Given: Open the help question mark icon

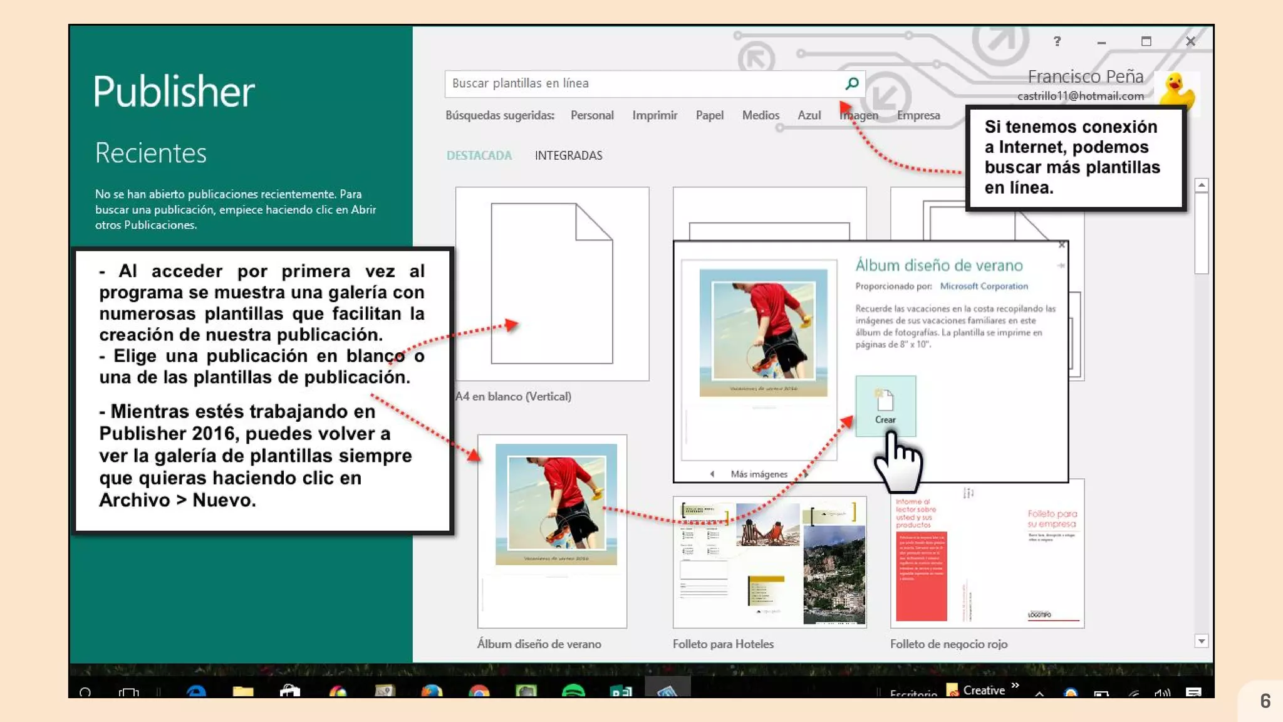Looking at the screenshot, I should click(x=1057, y=41).
